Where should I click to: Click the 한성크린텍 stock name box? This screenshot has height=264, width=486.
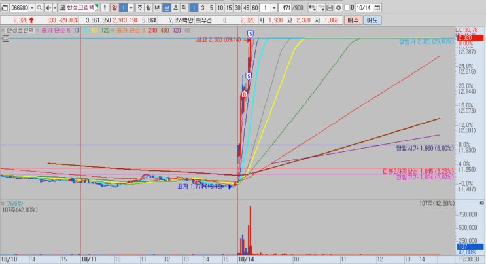(x=82, y=7)
